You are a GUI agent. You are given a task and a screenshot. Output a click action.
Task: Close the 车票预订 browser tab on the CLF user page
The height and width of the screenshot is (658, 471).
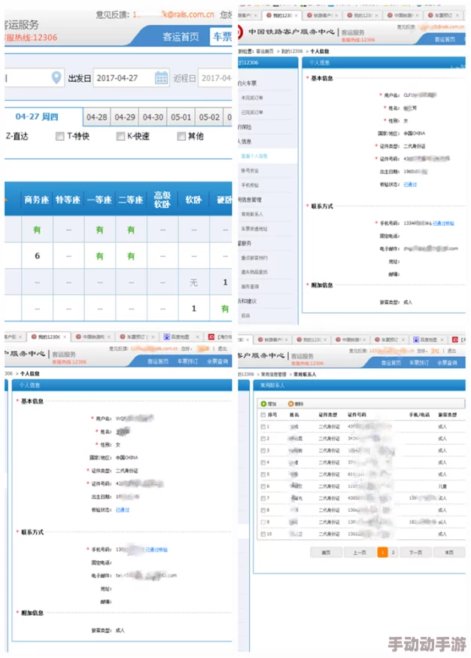click(x=457, y=16)
